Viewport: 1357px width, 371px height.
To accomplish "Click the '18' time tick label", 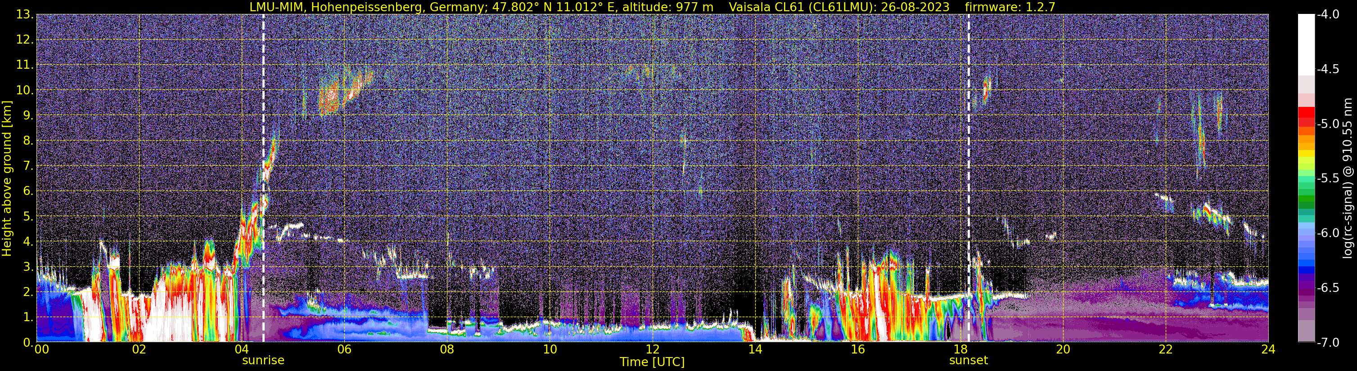I will [960, 349].
